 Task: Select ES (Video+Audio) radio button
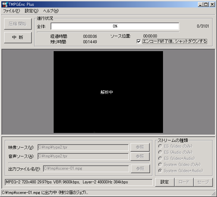click(160, 158)
